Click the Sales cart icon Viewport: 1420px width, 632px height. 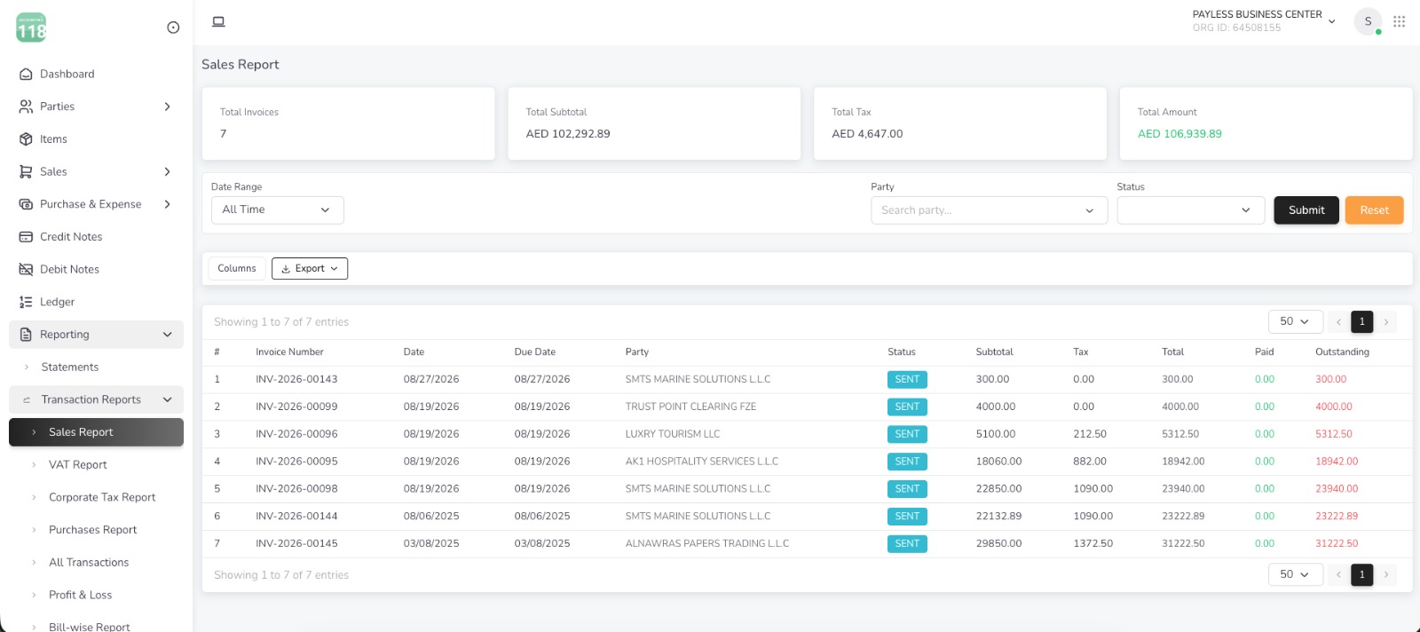(x=26, y=172)
